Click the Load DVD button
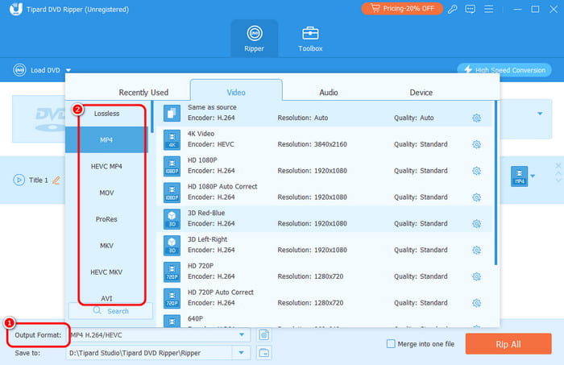The width and height of the screenshot is (564, 365). point(37,70)
